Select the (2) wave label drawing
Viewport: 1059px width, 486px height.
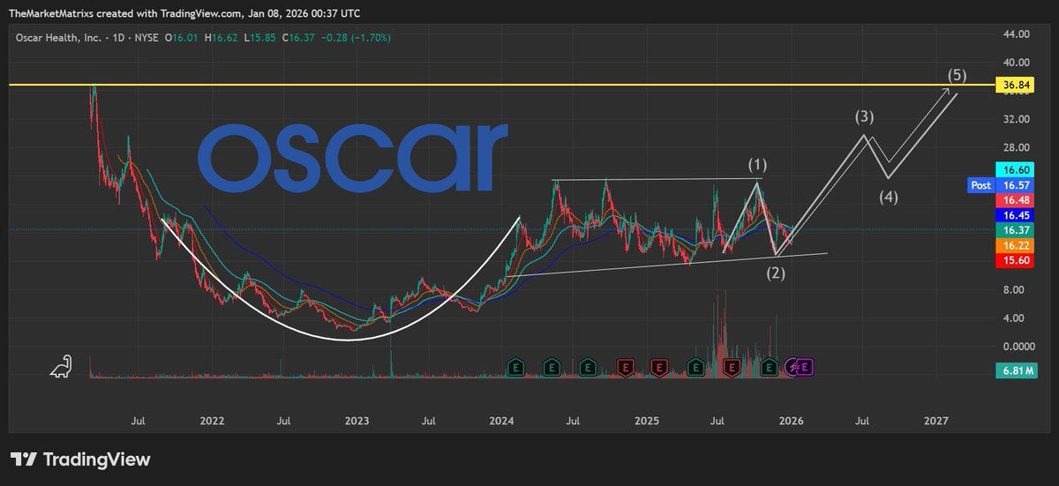click(x=776, y=273)
